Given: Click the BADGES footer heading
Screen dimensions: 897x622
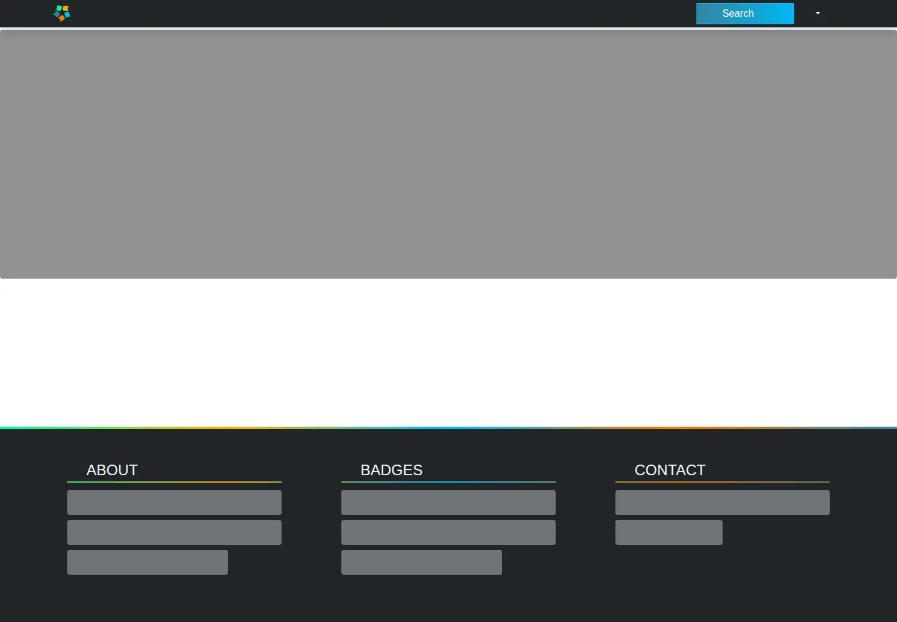Looking at the screenshot, I should pos(392,470).
